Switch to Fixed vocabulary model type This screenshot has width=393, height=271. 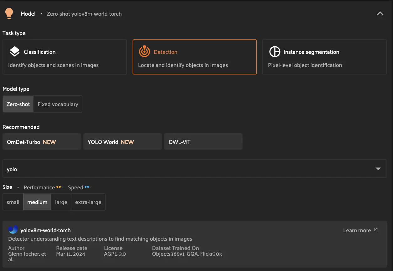58,104
